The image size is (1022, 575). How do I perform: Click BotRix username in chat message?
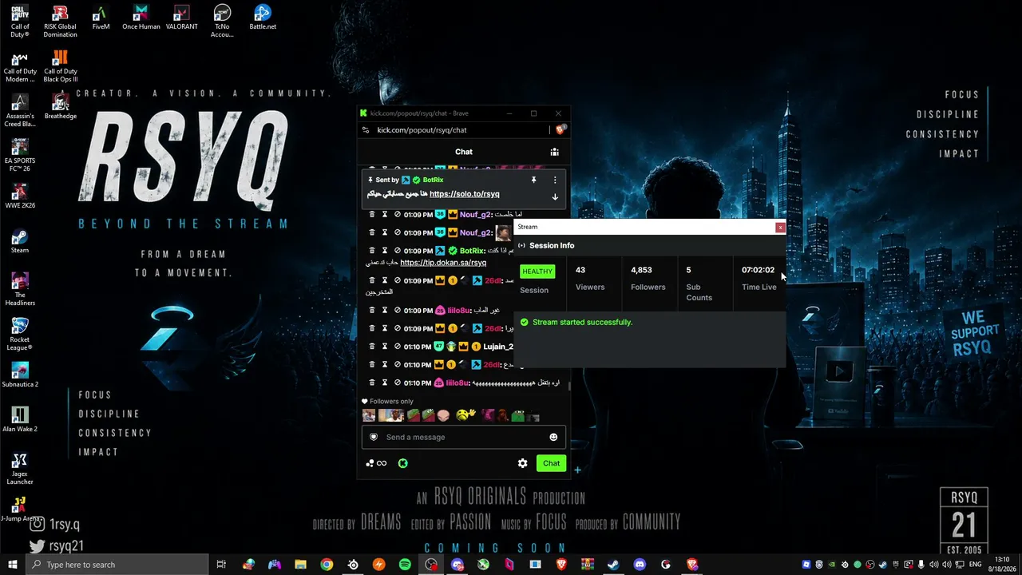[471, 251]
